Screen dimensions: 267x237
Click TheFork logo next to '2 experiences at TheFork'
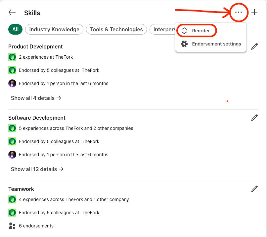12,57
